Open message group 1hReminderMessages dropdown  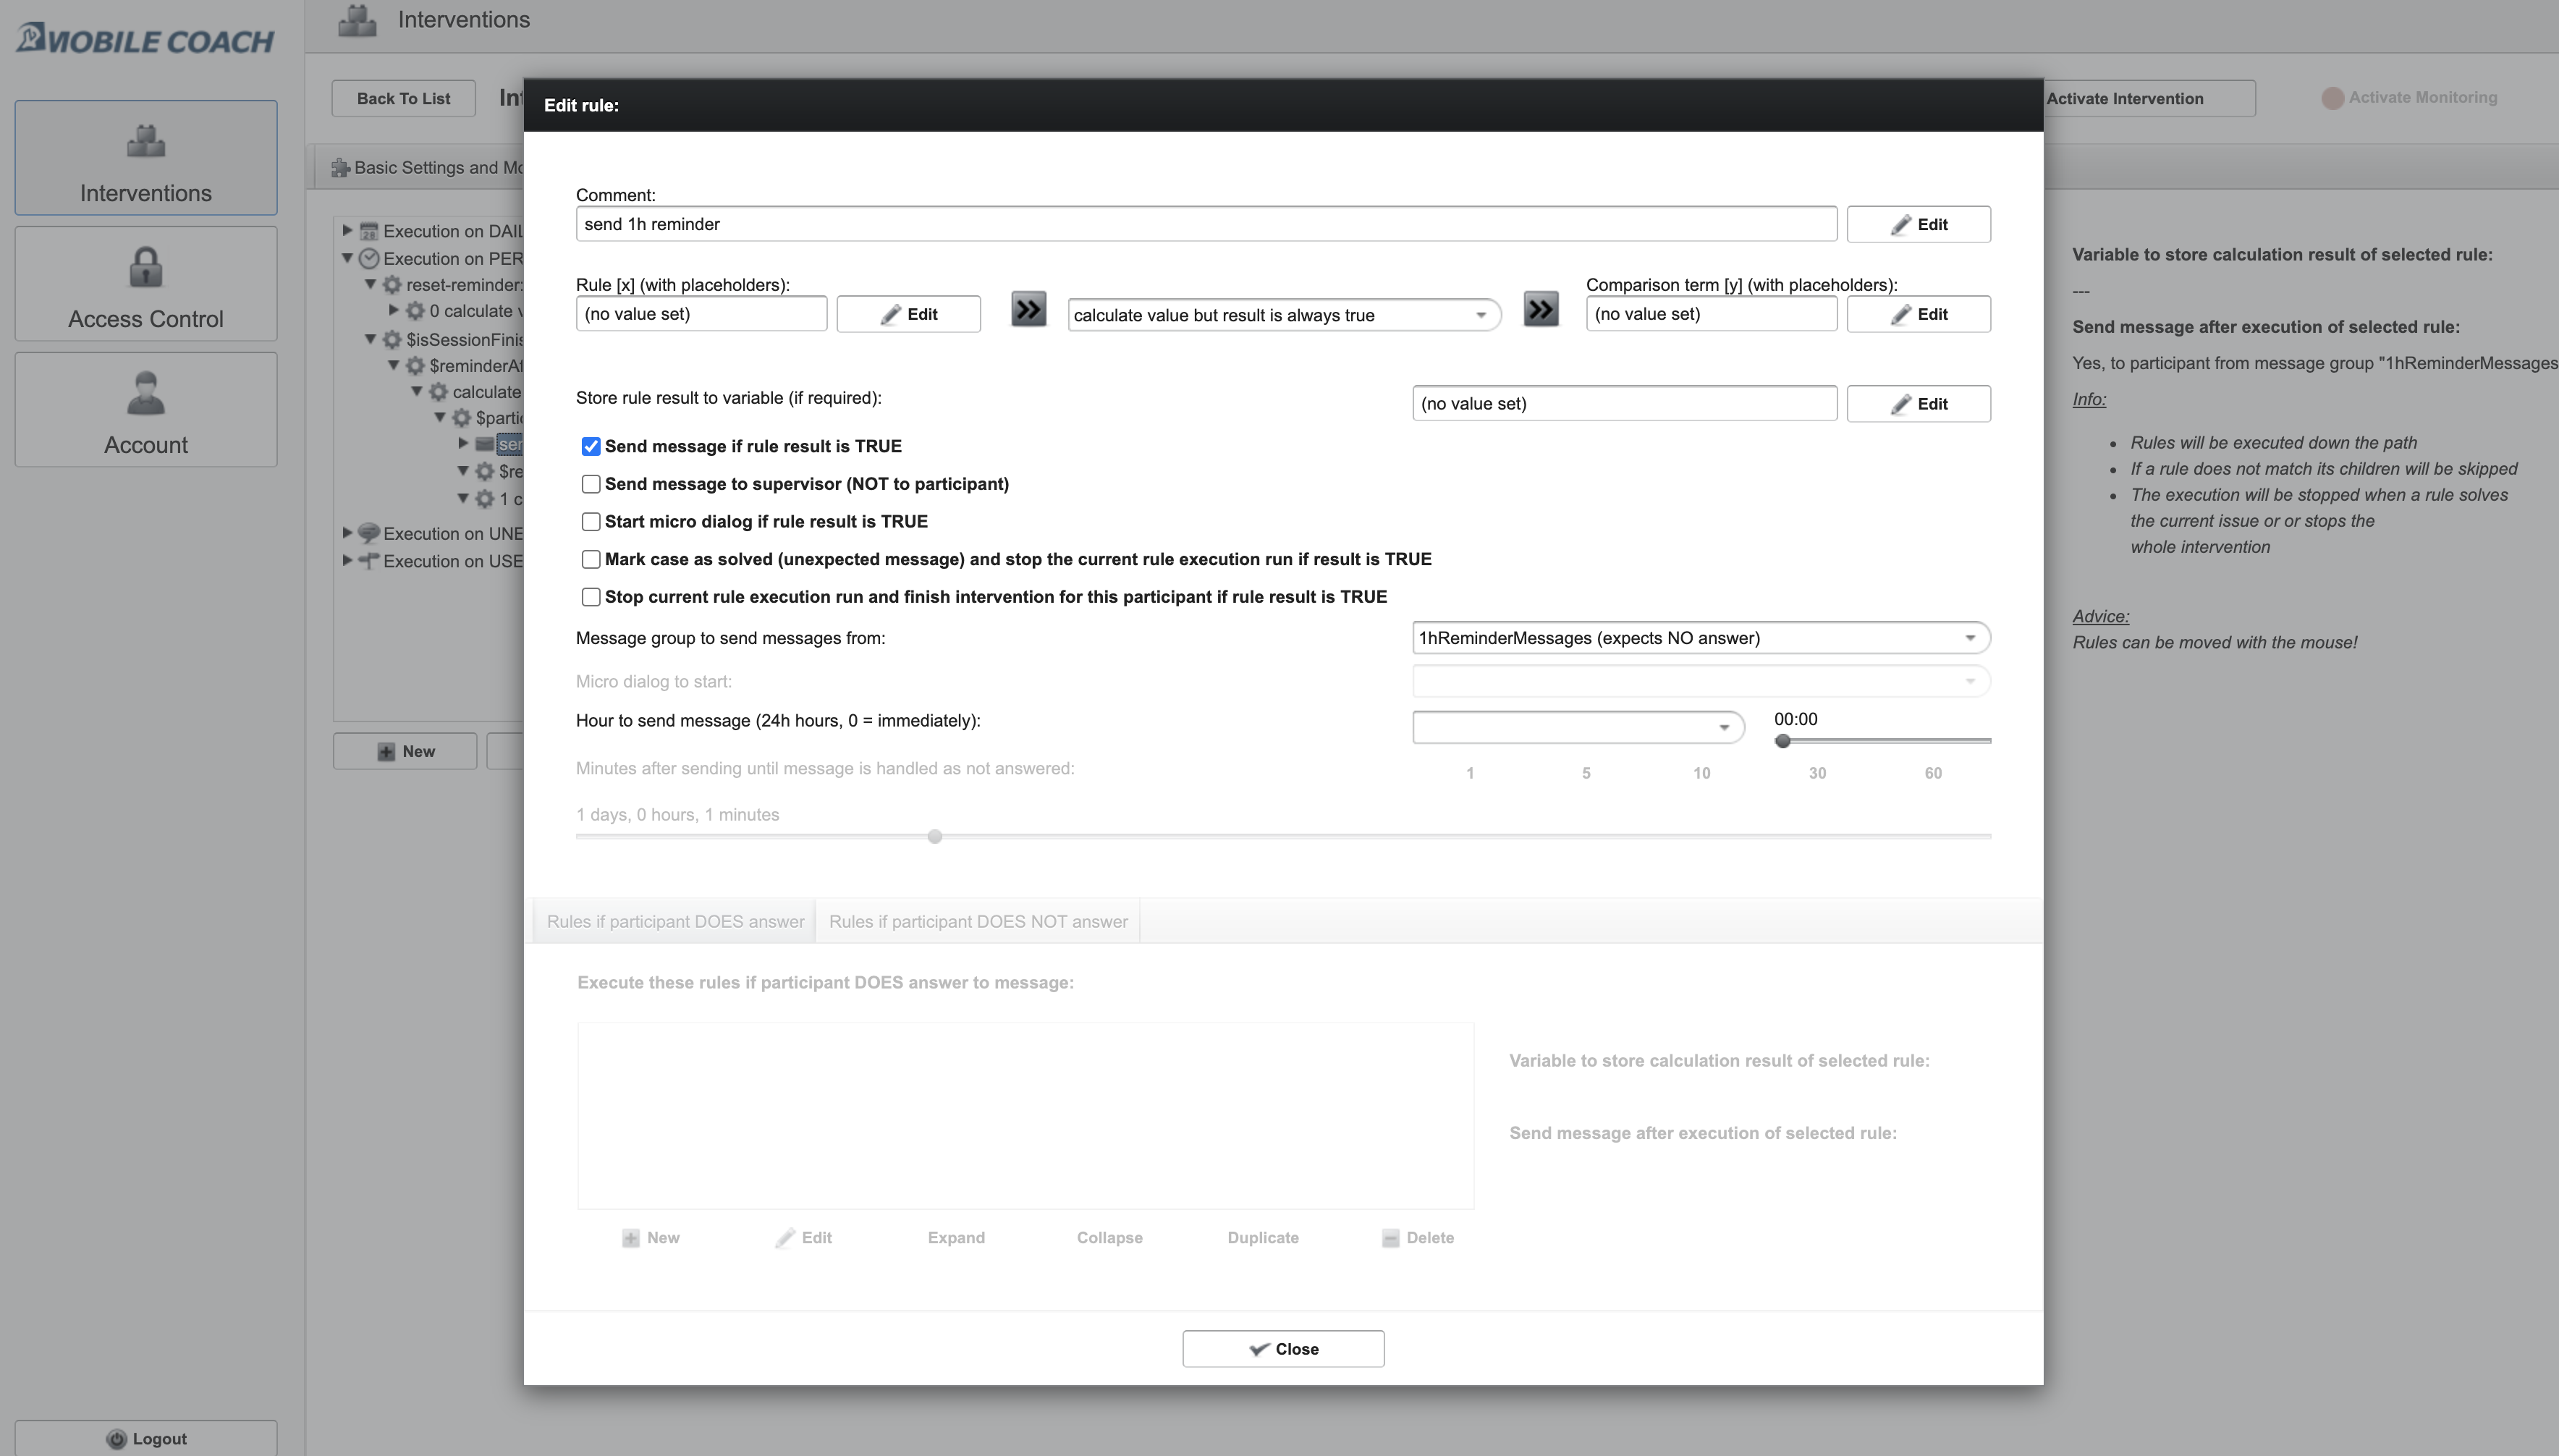point(1700,638)
